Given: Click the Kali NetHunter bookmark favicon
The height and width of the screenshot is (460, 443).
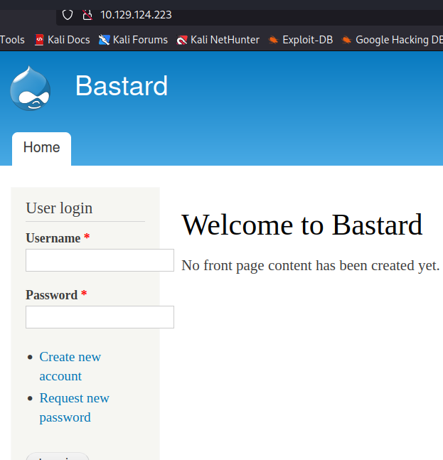Looking at the screenshot, I should point(181,40).
